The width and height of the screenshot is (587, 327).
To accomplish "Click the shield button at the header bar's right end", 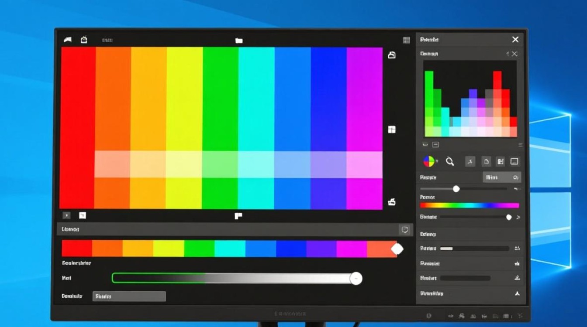I will point(404,229).
